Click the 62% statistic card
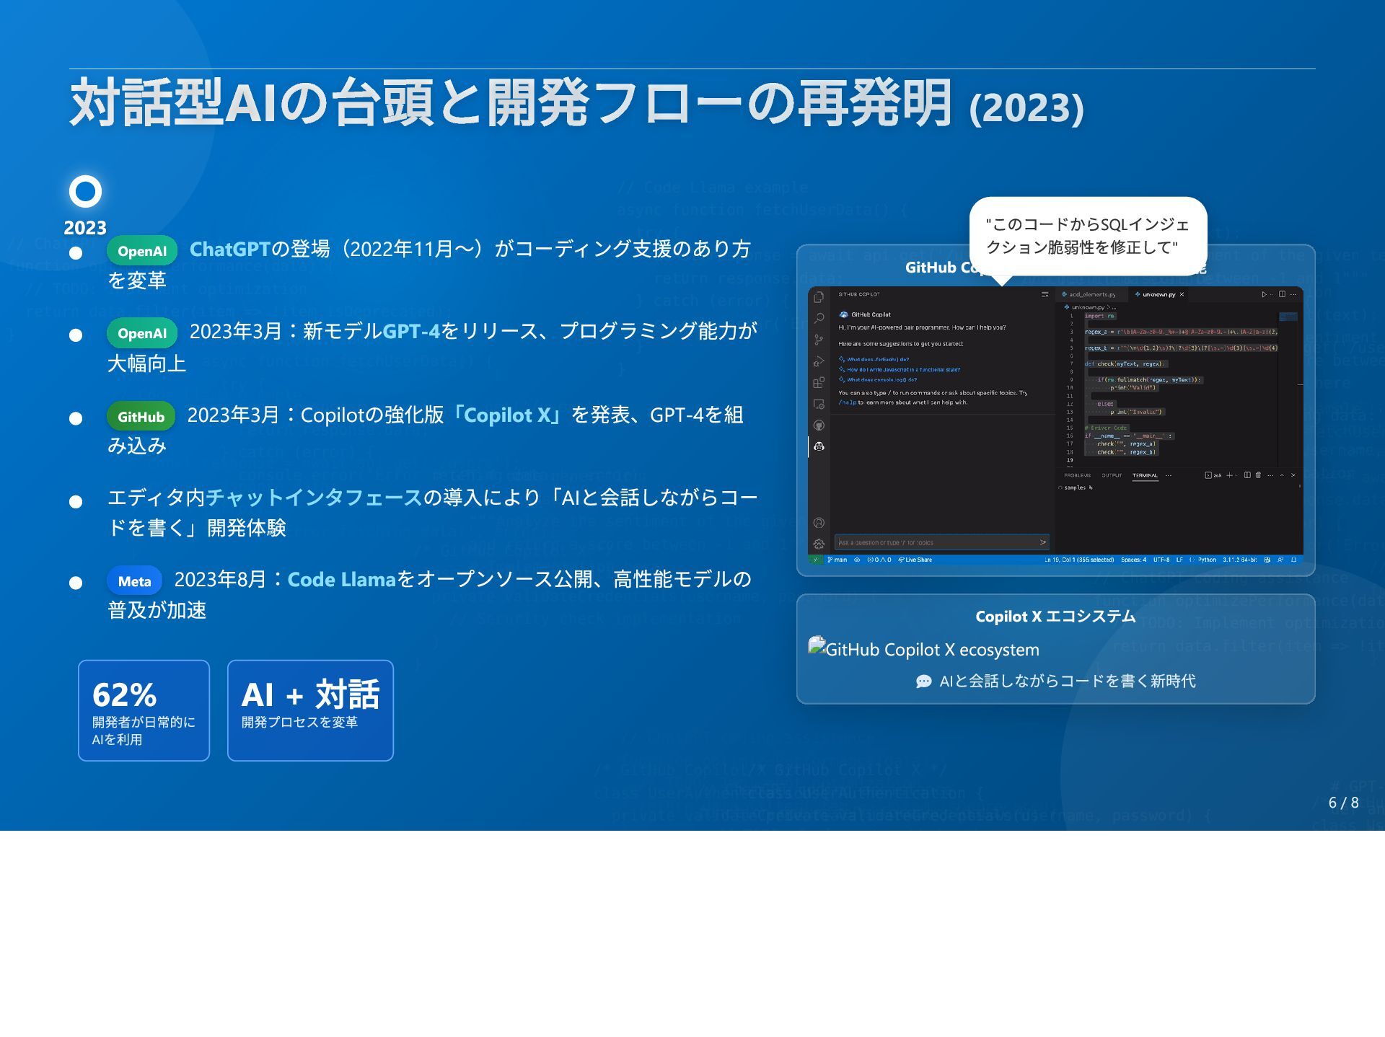The height and width of the screenshot is (1037, 1385). [x=144, y=710]
